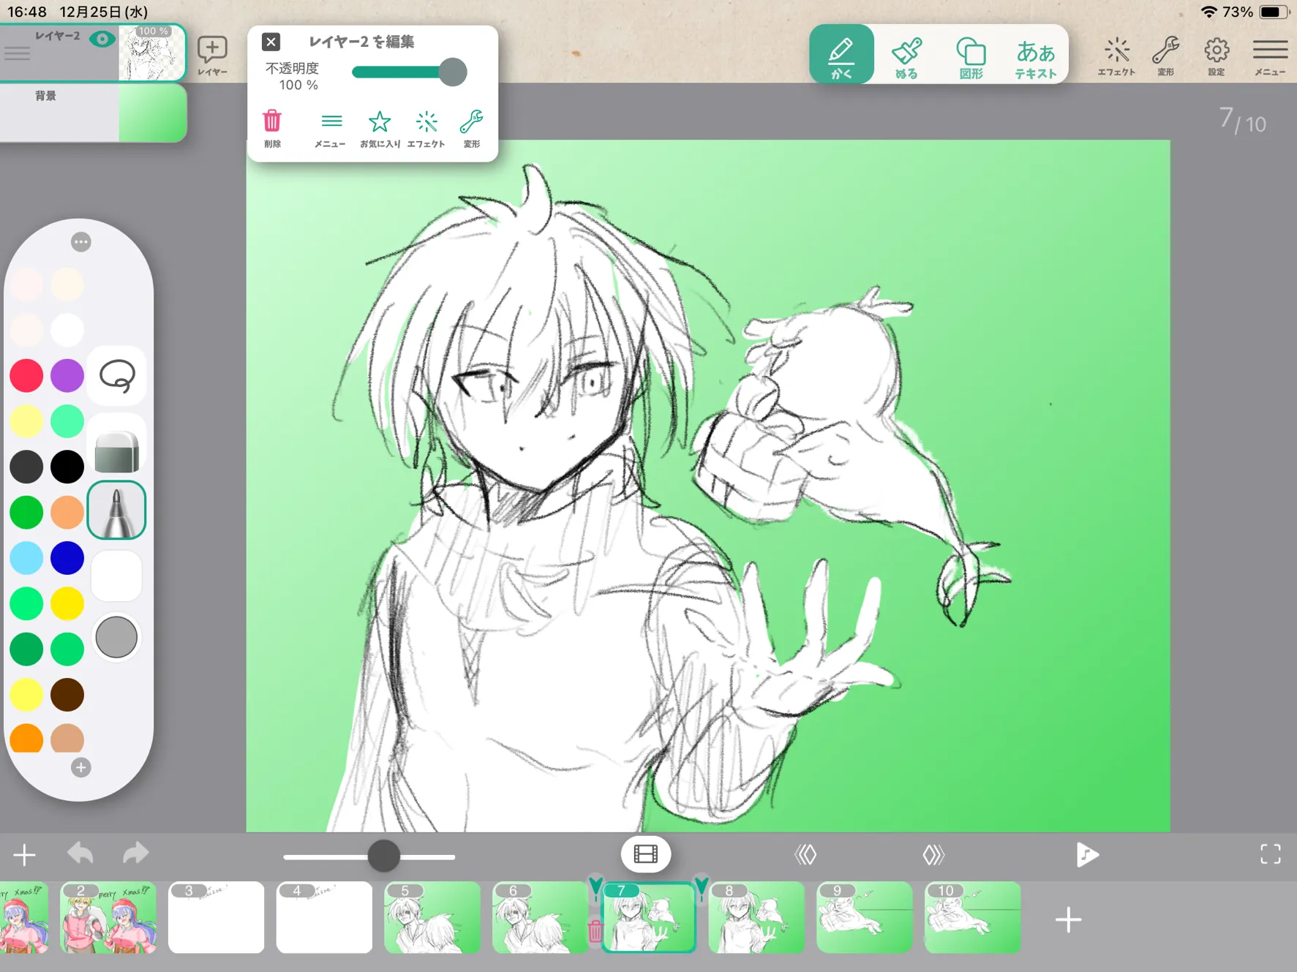
Task: Open エフェクト in the top toolbar
Action: click(1116, 56)
